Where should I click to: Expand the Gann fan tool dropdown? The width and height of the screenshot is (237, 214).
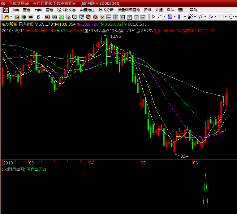pyautogui.click(x=195, y=17)
